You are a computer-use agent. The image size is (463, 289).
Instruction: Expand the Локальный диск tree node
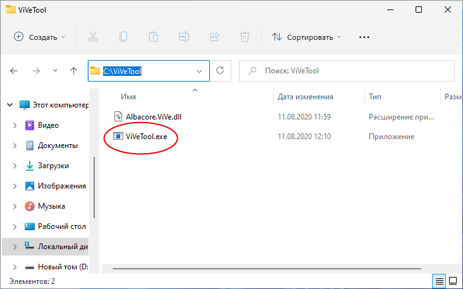coord(15,247)
